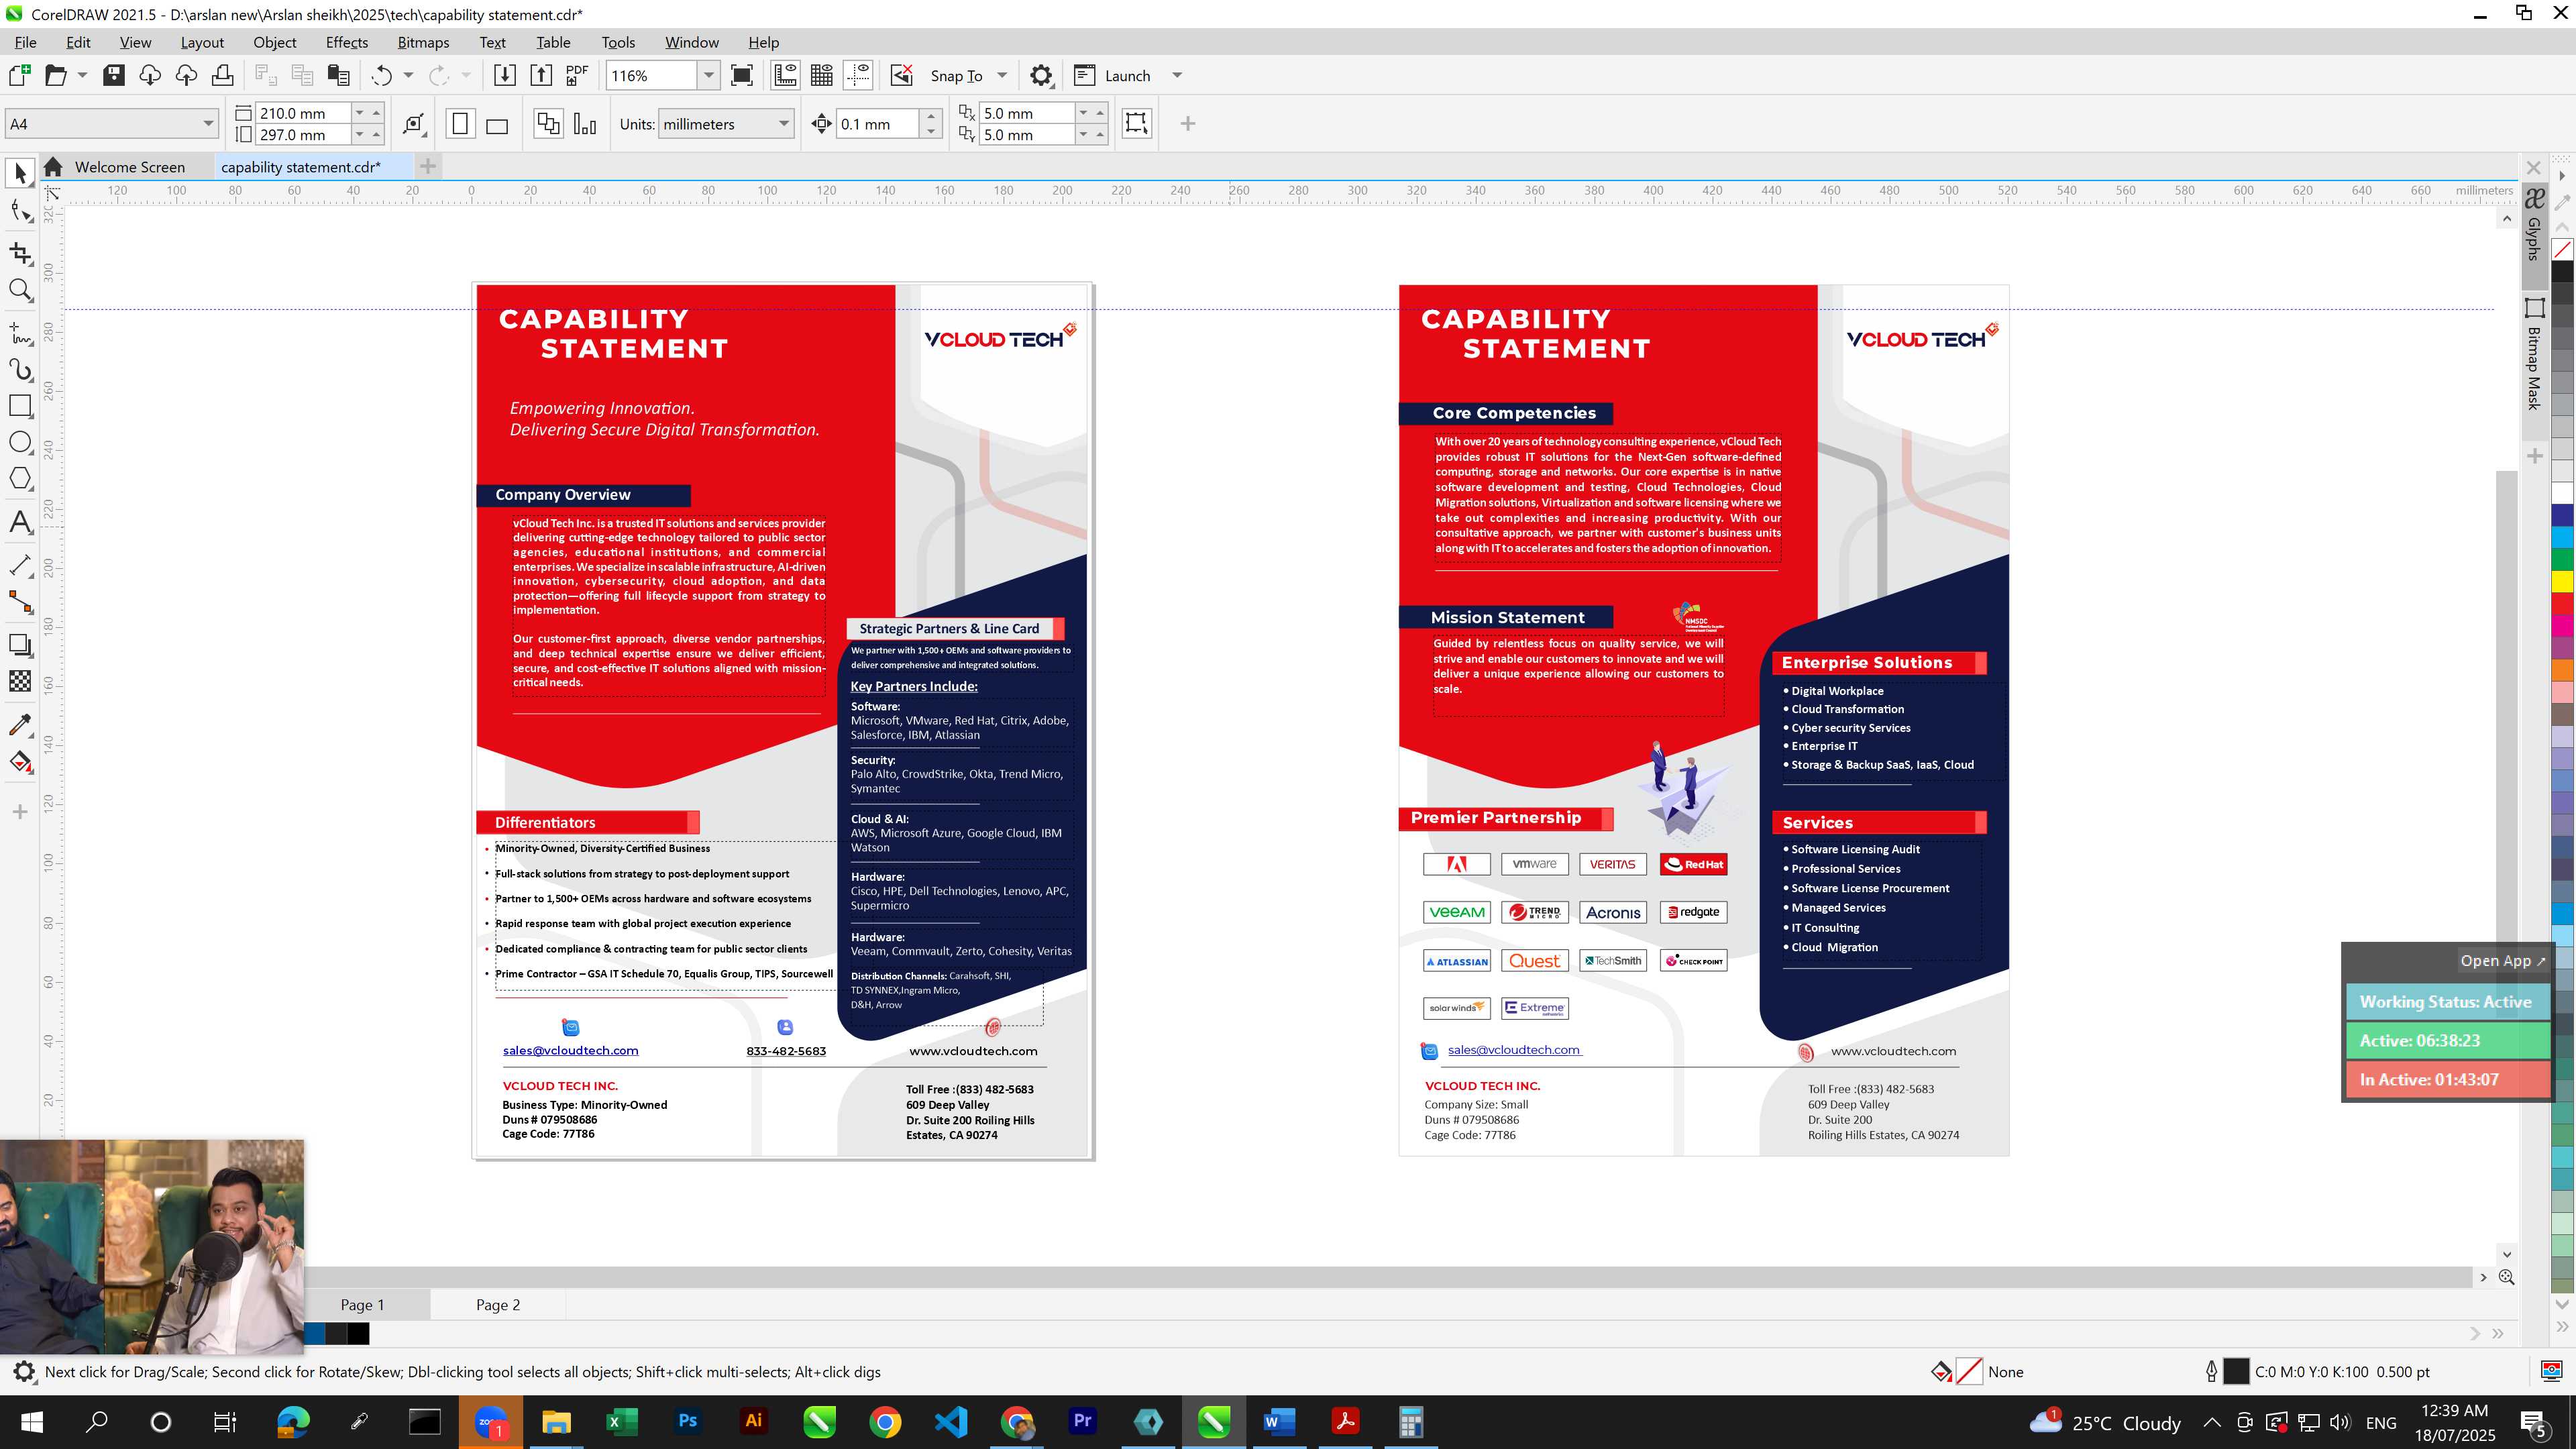Expand the Snap To dropdown

click(x=1002, y=76)
